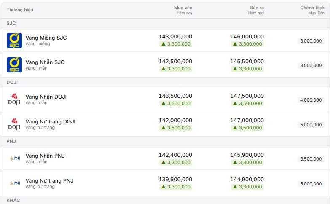Image resolution: width=333 pixels, height=204 pixels.
Task: Open the Vàng Miếng SJC product name
Action: coord(46,38)
